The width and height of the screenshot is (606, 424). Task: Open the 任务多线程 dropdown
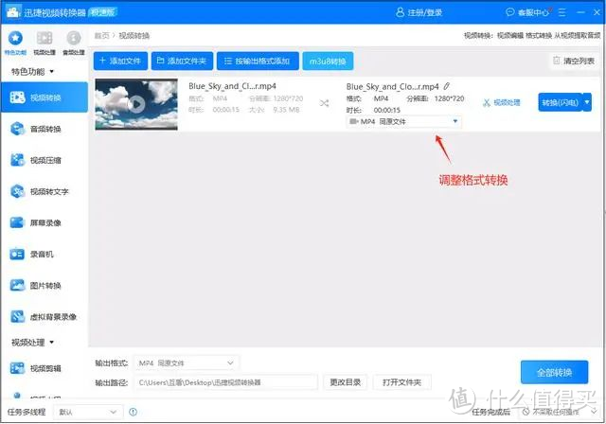point(88,412)
